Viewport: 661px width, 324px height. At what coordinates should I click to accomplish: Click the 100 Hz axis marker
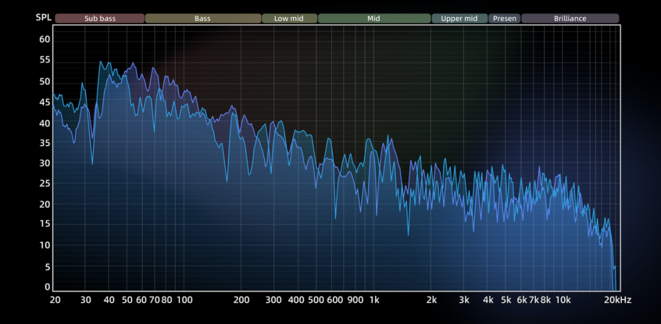185,300
